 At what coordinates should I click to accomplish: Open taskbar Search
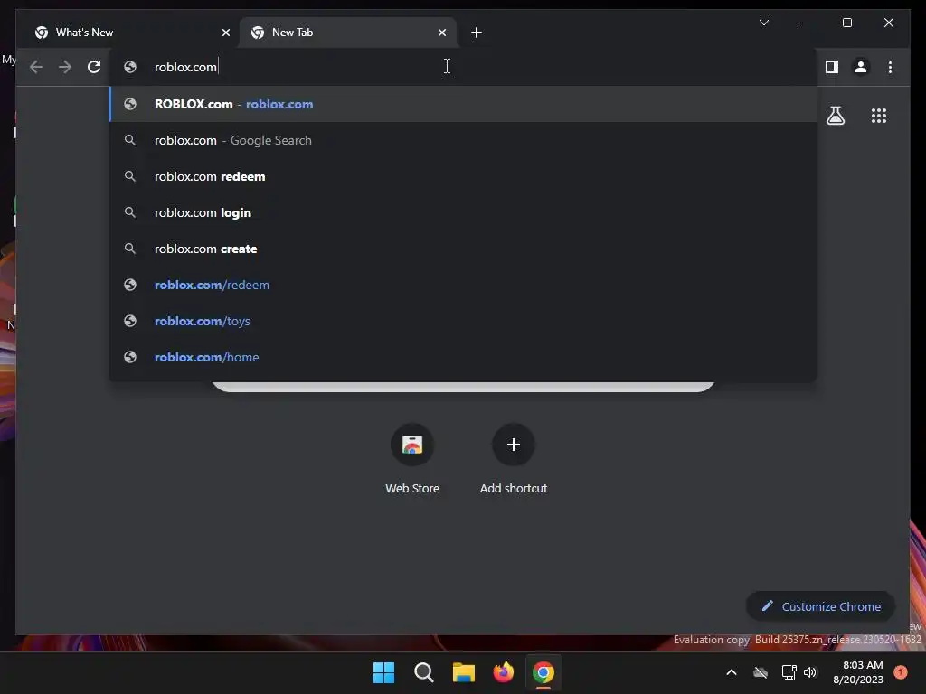(x=423, y=672)
